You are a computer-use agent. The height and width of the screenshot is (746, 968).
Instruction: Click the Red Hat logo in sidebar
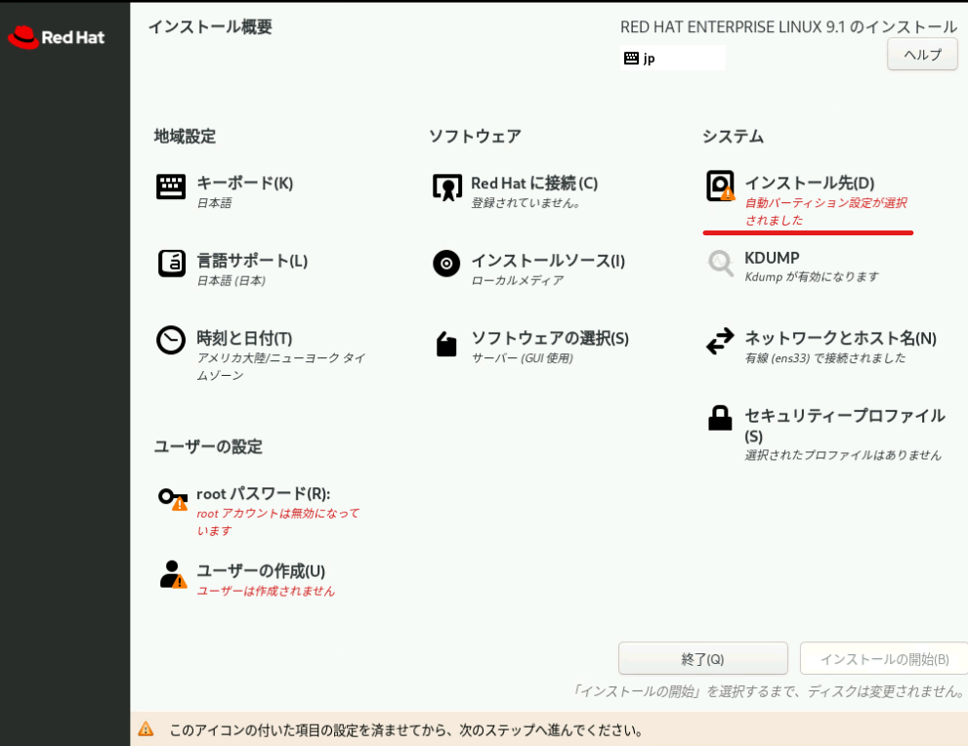(57, 37)
